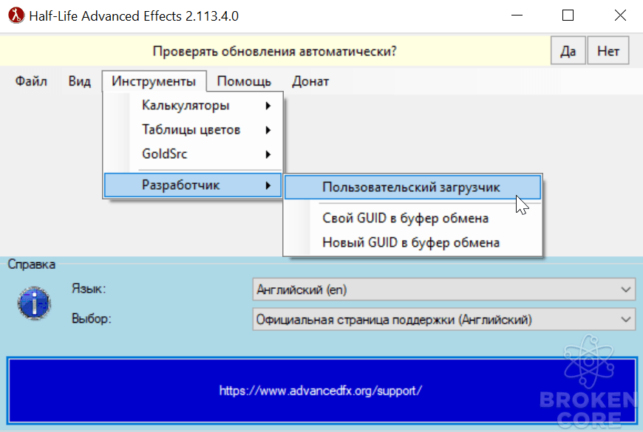Click the Справка group label

[x=32, y=264]
